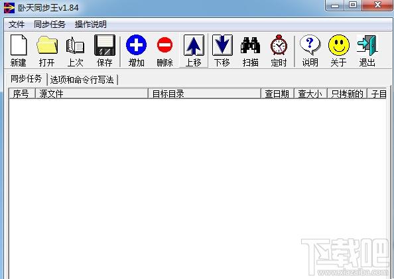
Task: Click the 目标目录 column header
Action: 204,94
